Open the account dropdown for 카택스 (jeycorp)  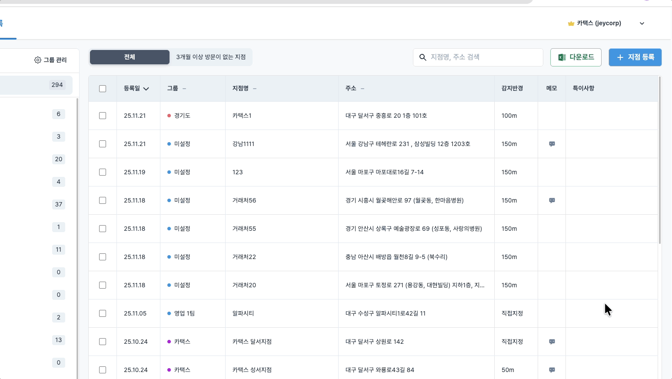pyautogui.click(x=642, y=23)
